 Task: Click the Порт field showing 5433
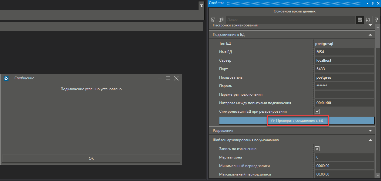[x=344, y=69]
